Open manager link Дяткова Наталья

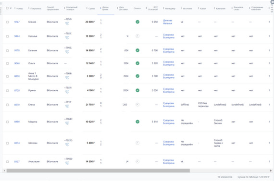point(167,22)
